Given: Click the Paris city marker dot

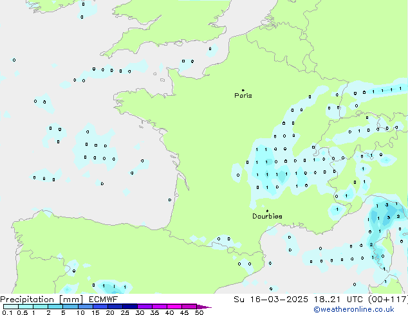Looking at the screenshot, I should [x=243, y=91].
